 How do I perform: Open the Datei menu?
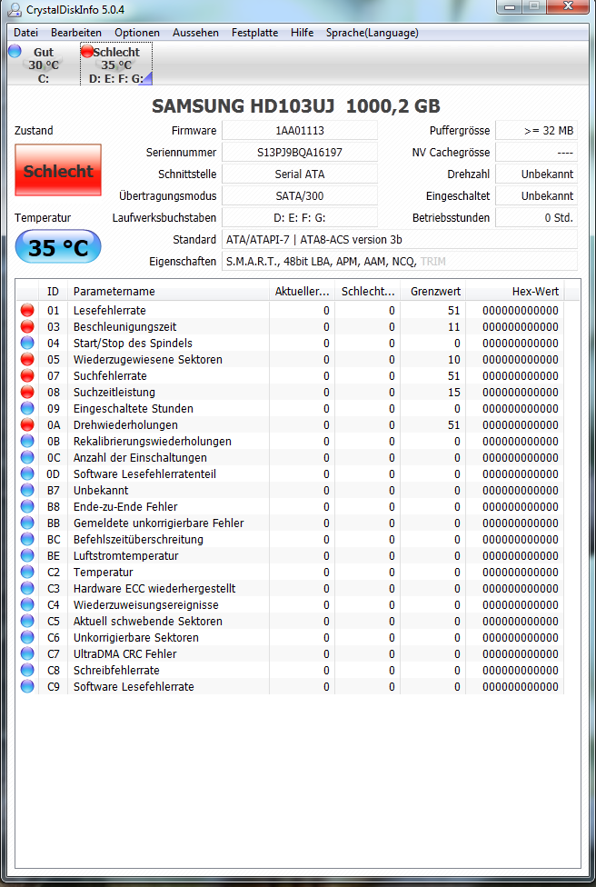pyautogui.click(x=26, y=33)
